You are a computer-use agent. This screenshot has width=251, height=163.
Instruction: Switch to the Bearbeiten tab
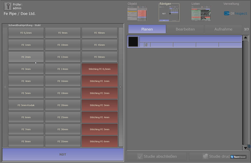tap(185, 29)
